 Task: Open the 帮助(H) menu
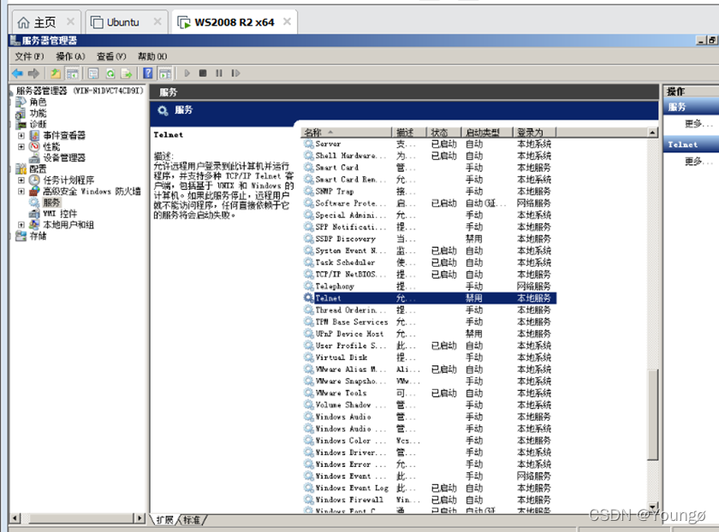(x=152, y=56)
